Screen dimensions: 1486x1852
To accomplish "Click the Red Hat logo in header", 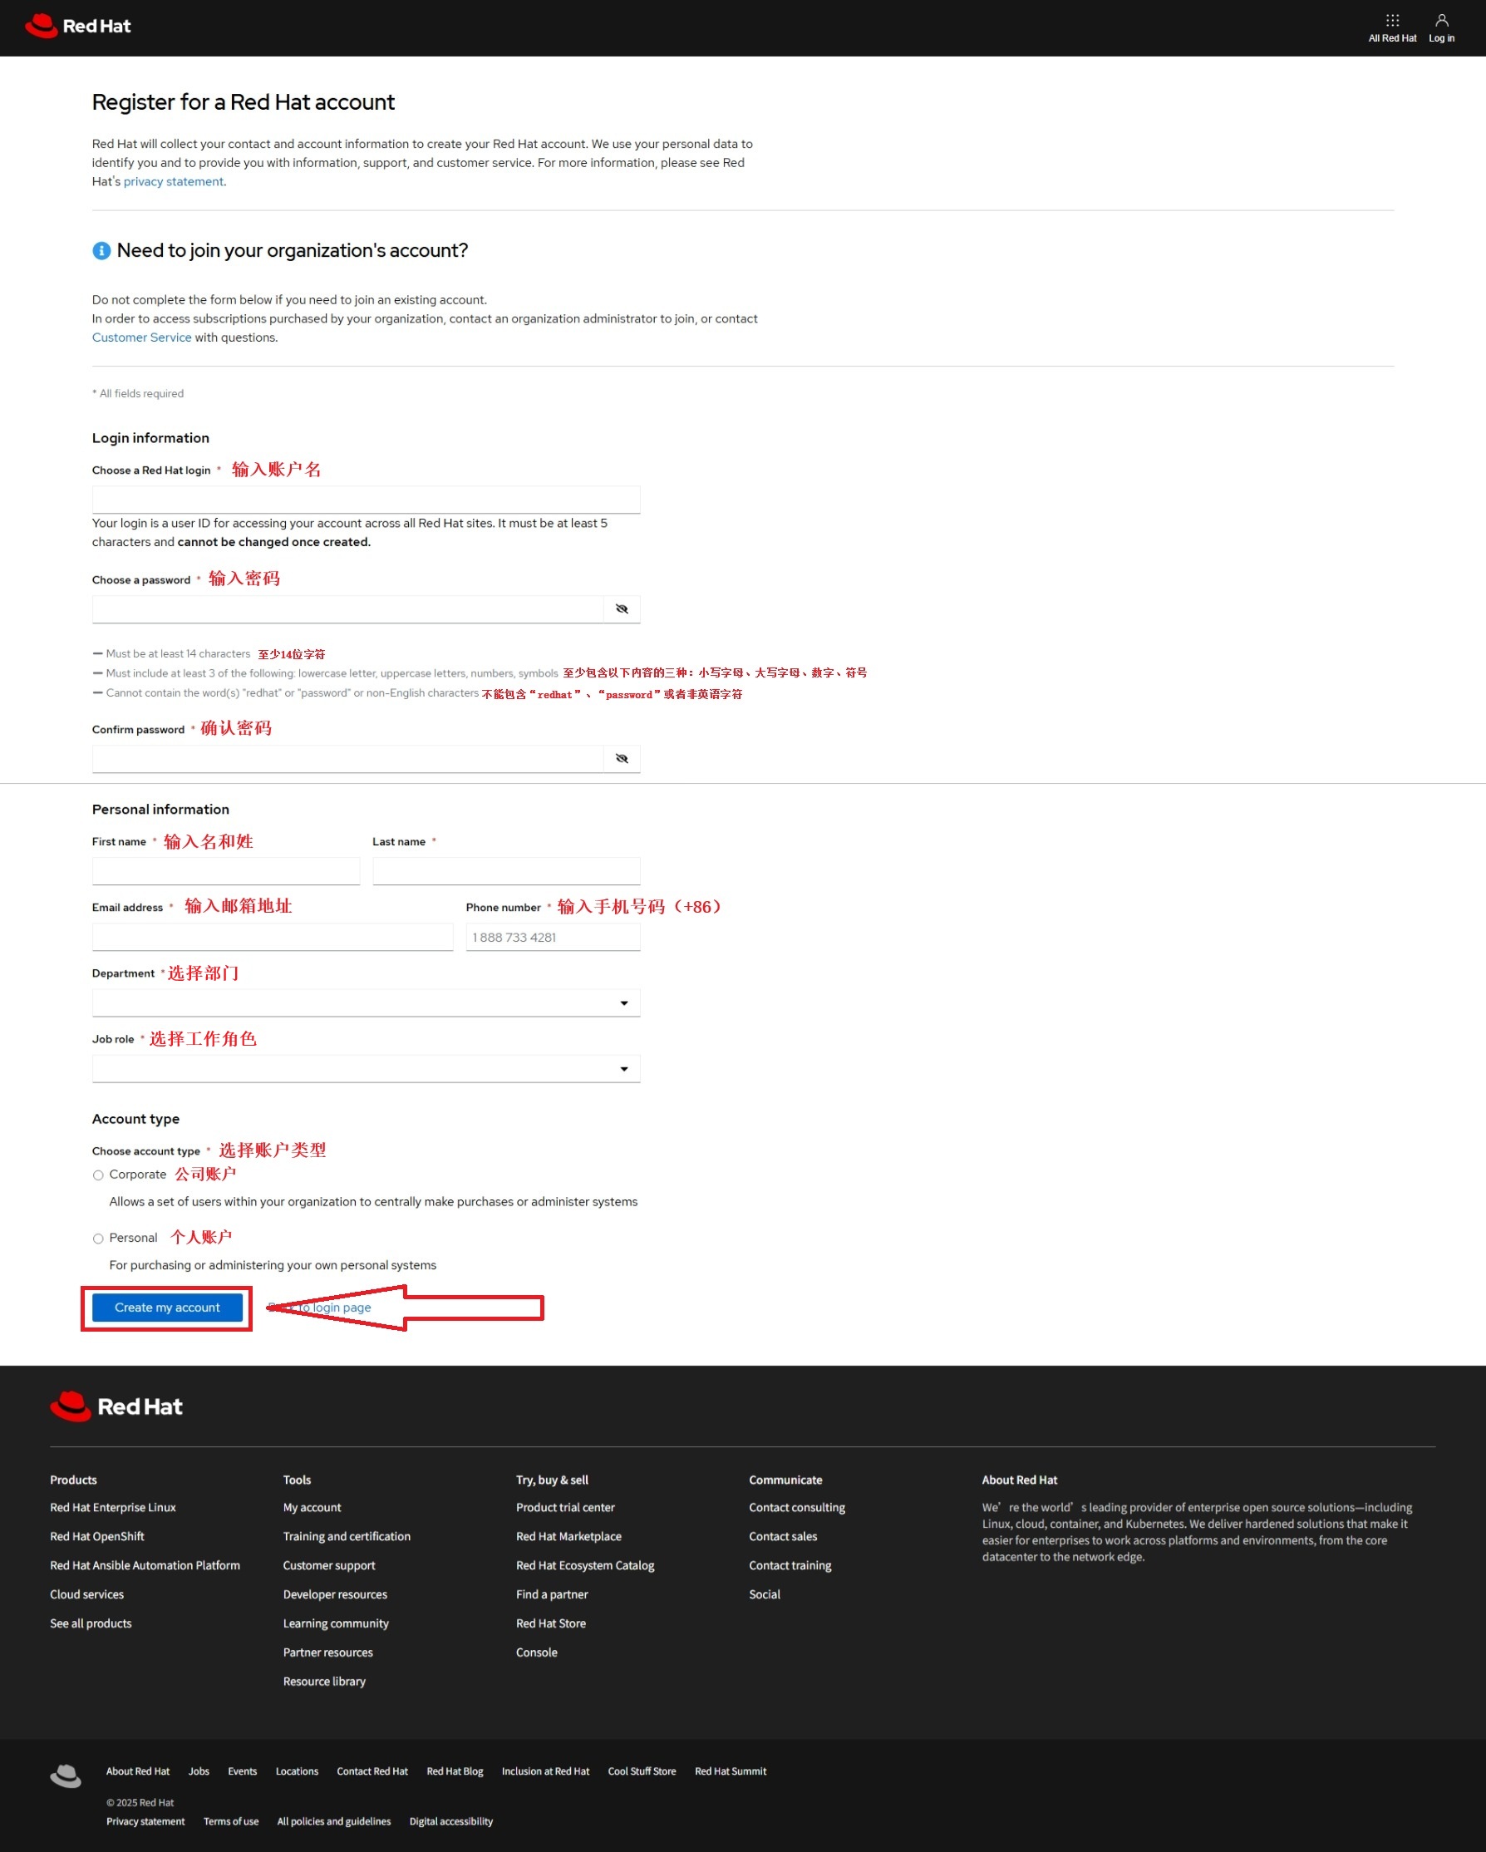I will click(x=78, y=27).
